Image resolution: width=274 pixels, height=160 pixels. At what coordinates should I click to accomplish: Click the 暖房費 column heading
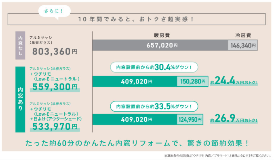coord(162,35)
